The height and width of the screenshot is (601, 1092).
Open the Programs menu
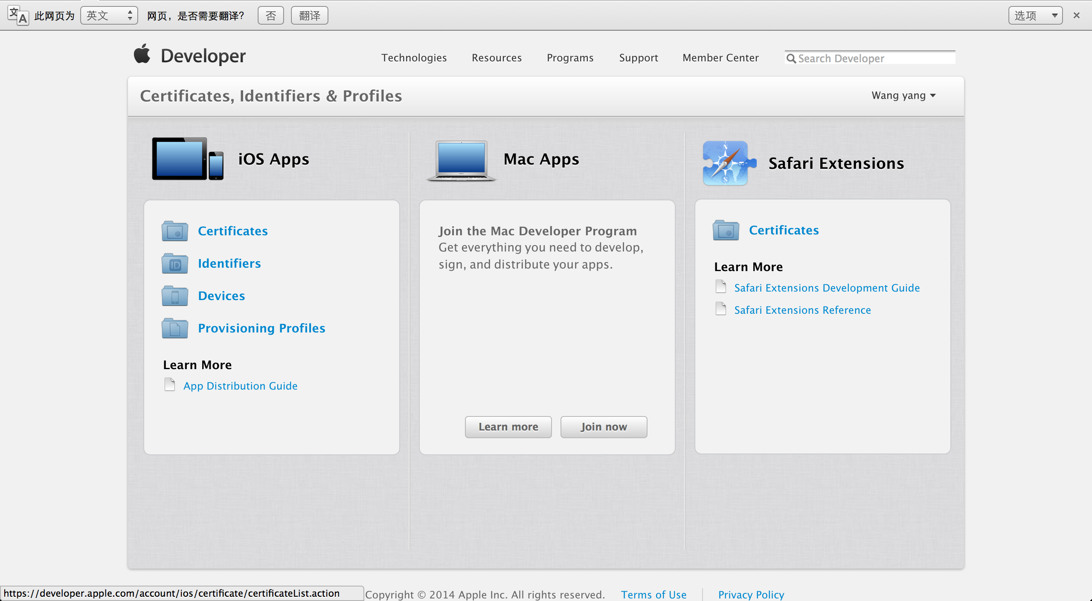coord(570,58)
